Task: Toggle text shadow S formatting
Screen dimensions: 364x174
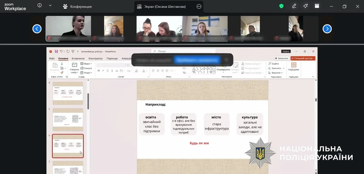Action: tap(112, 71)
